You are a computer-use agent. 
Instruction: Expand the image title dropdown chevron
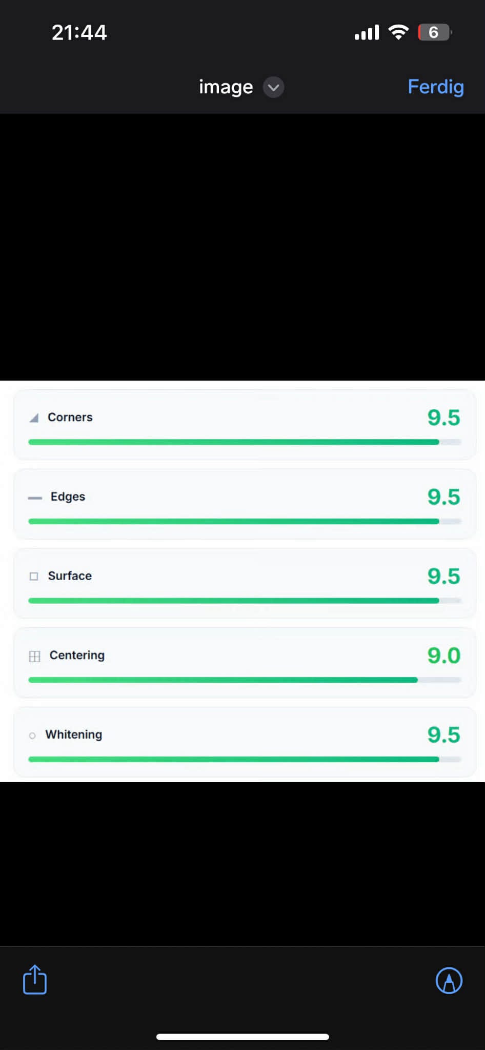point(274,87)
